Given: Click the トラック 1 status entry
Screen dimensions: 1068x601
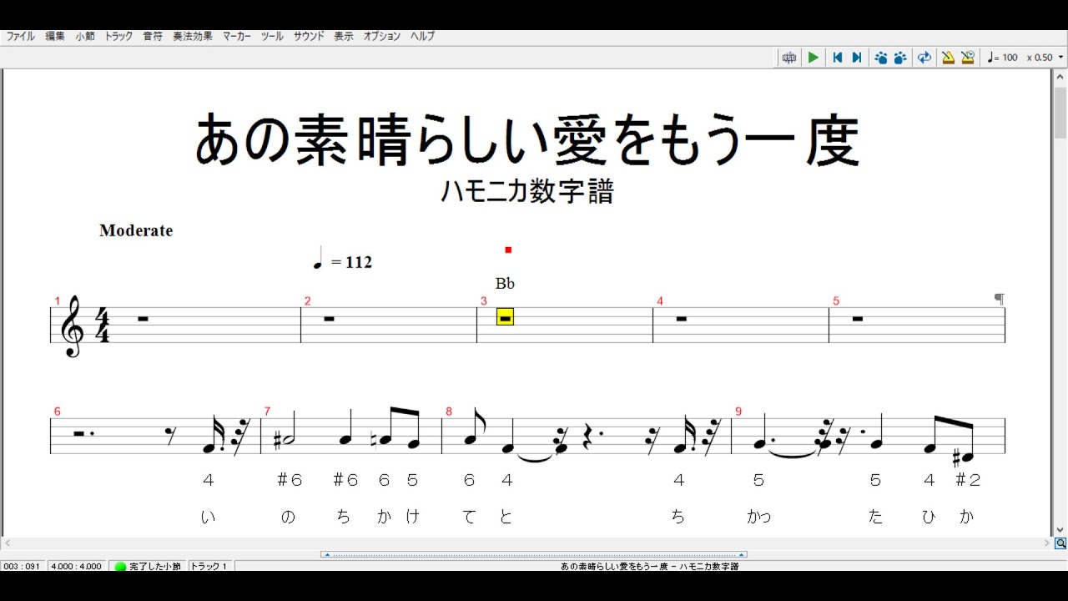Looking at the screenshot, I should [x=209, y=566].
